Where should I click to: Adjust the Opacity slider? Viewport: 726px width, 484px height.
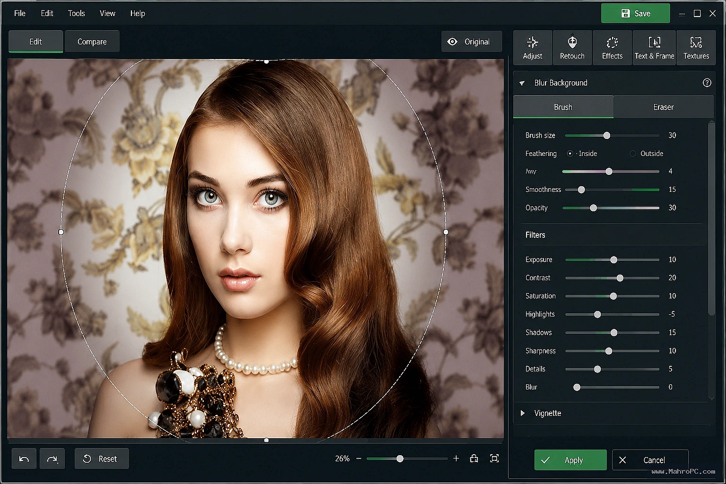click(611, 208)
